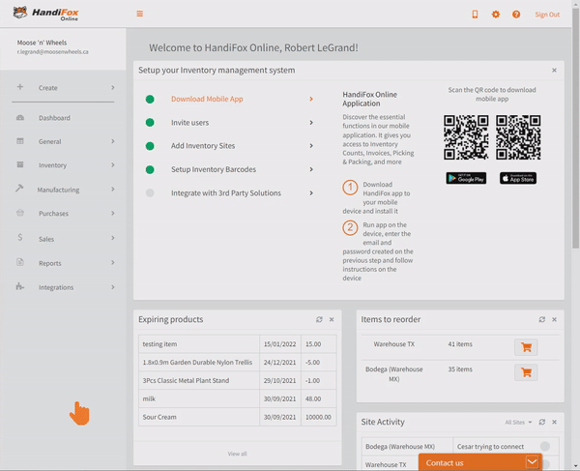Viewport: 580px width, 471px height.
Task: Expand the Manufacturing menu chevron
Action: pos(113,190)
